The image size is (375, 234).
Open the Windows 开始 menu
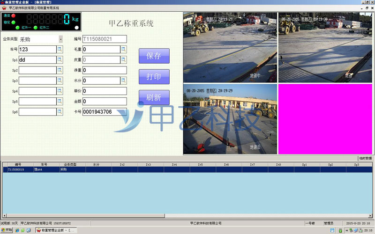[x=7, y=230]
